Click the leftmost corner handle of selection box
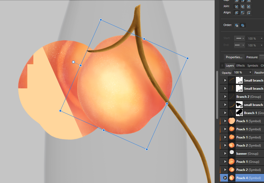Screen dimensions: 264x183 (x=60, y=111)
